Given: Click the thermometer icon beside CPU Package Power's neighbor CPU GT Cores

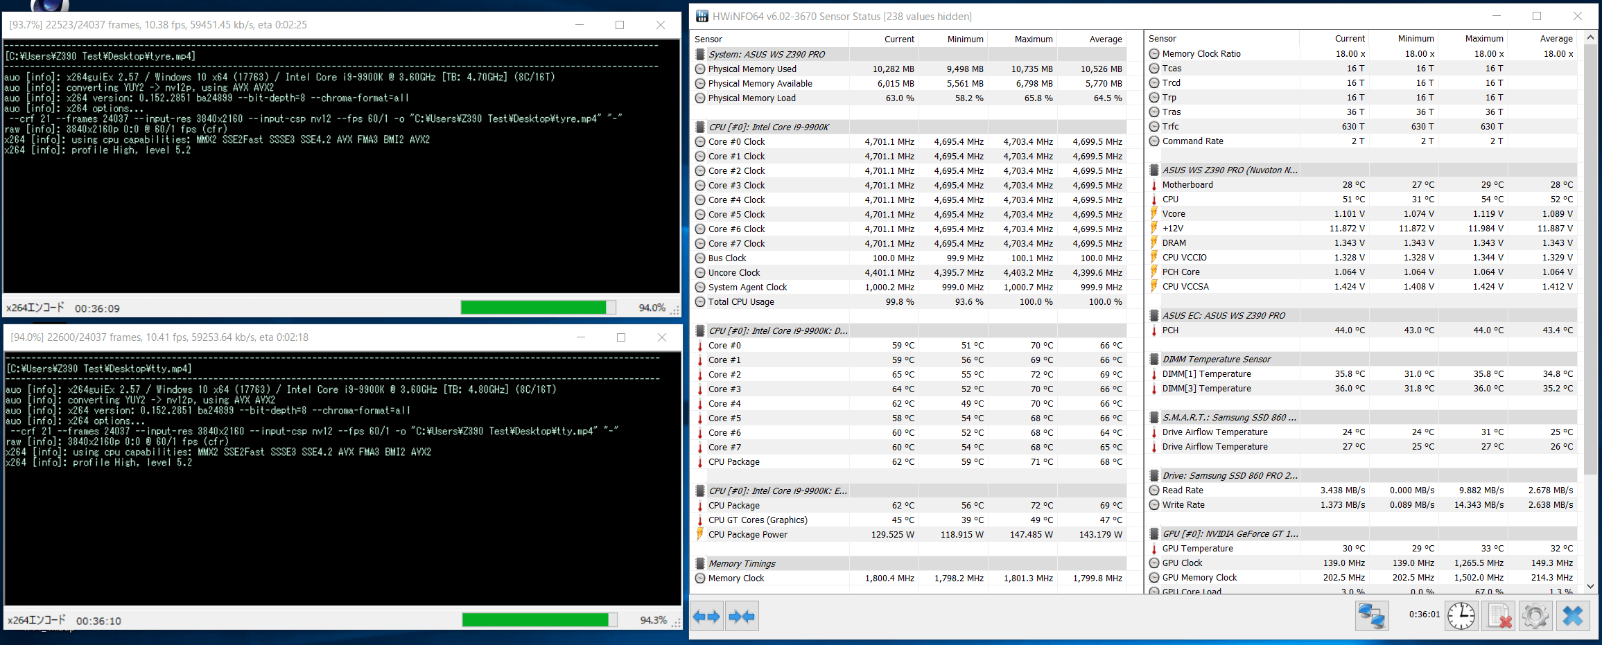Looking at the screenshot, I should click(x=700, y=520).
